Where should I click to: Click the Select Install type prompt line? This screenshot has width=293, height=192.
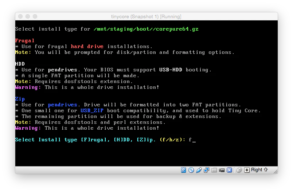point(105,140)
